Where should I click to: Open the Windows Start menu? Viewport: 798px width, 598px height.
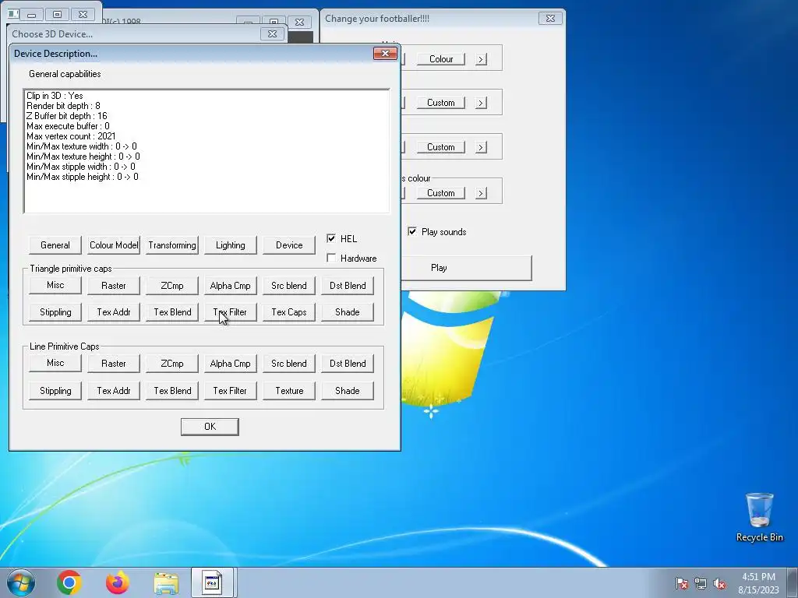pyautogui.click(x=21, y=582)
